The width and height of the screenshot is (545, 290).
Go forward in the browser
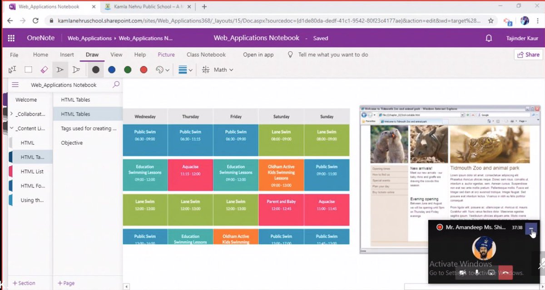pyautogui.click(x=23, y=20)
